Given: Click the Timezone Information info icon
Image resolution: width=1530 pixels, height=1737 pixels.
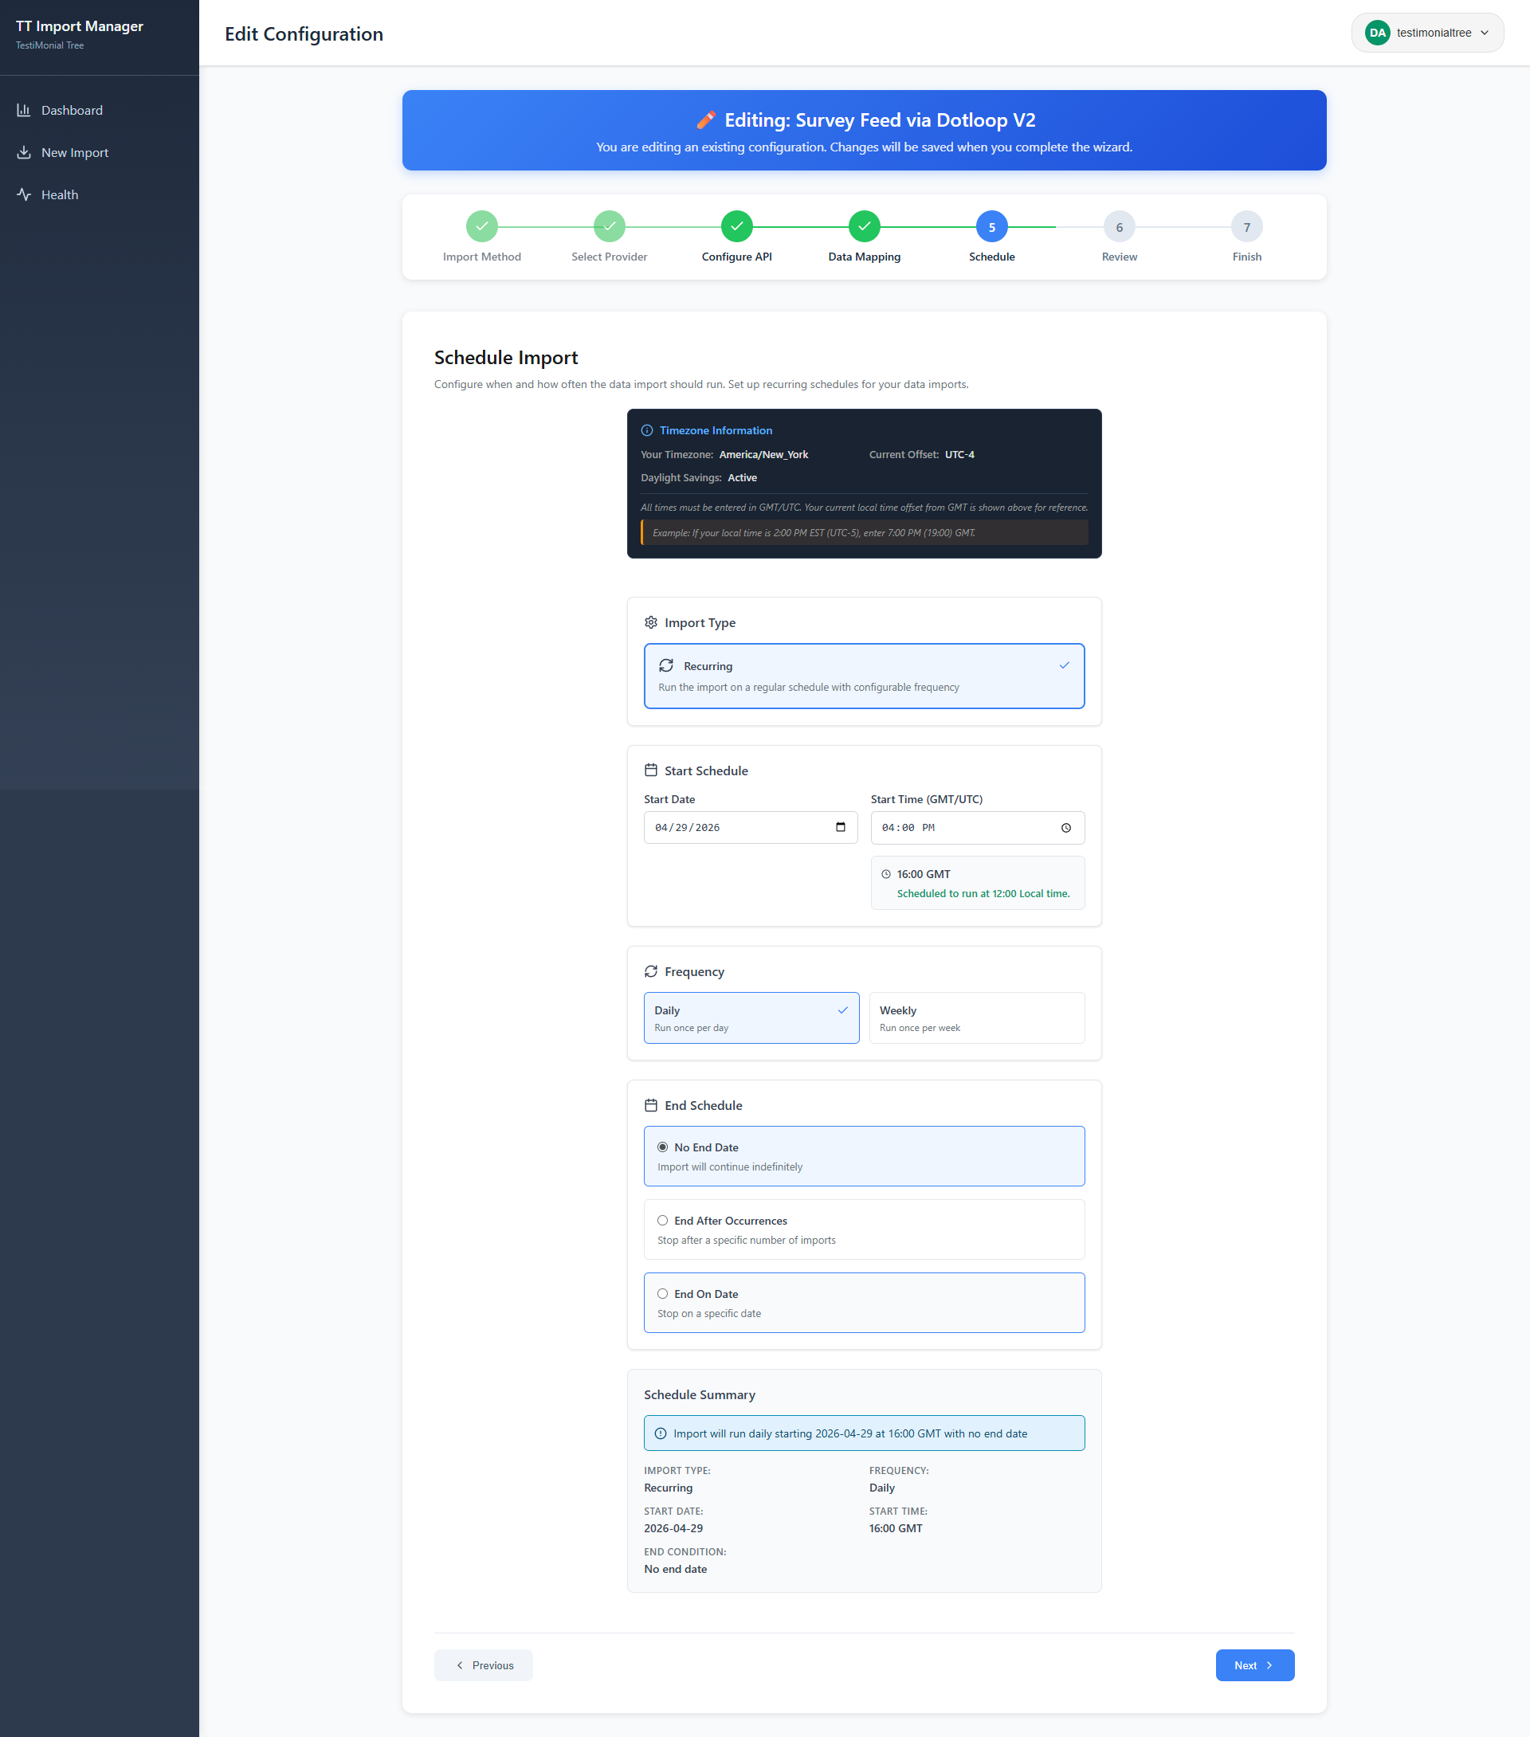Looking at the screenshot, I should click(647, 431).
